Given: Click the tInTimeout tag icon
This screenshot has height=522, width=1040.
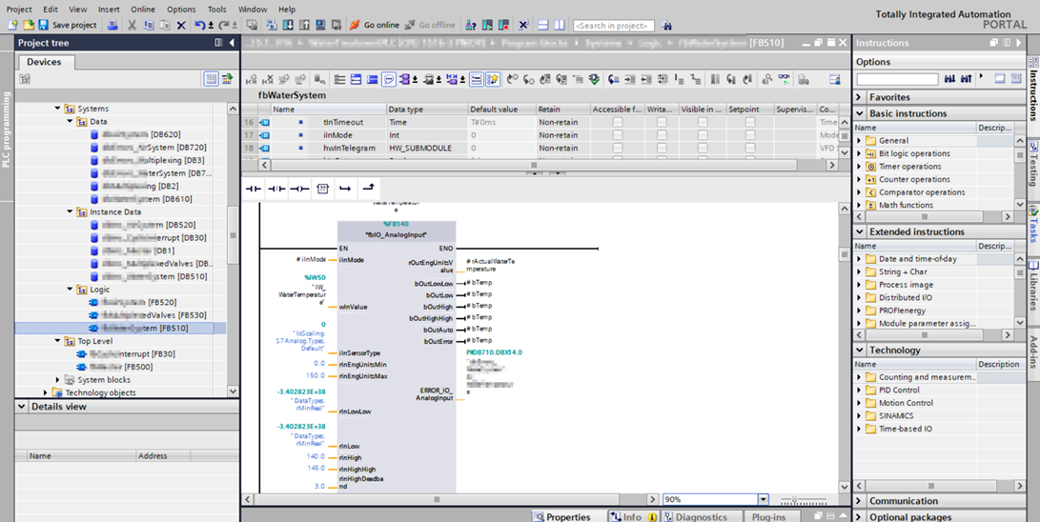Looking at the screenshot, I should tap(265, 123).
